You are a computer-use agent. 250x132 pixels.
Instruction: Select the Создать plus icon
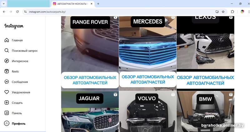click(7, 103)
